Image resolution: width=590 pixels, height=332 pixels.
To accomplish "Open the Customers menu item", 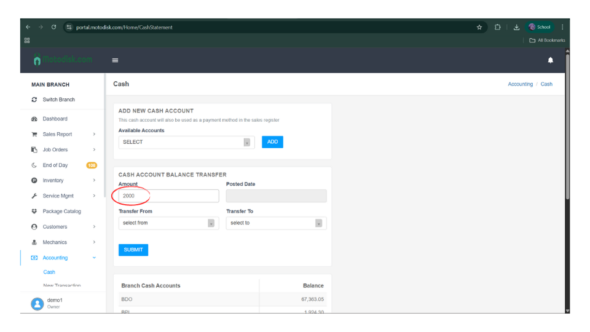I will click(x=55, y=227).
